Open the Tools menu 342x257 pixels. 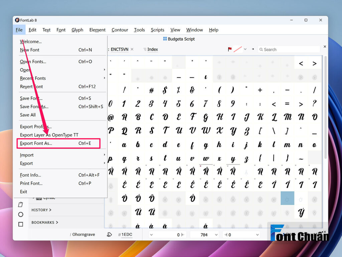(139, 30)
